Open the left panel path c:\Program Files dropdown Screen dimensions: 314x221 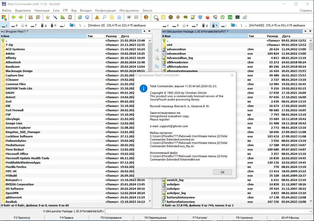point(71,31)
